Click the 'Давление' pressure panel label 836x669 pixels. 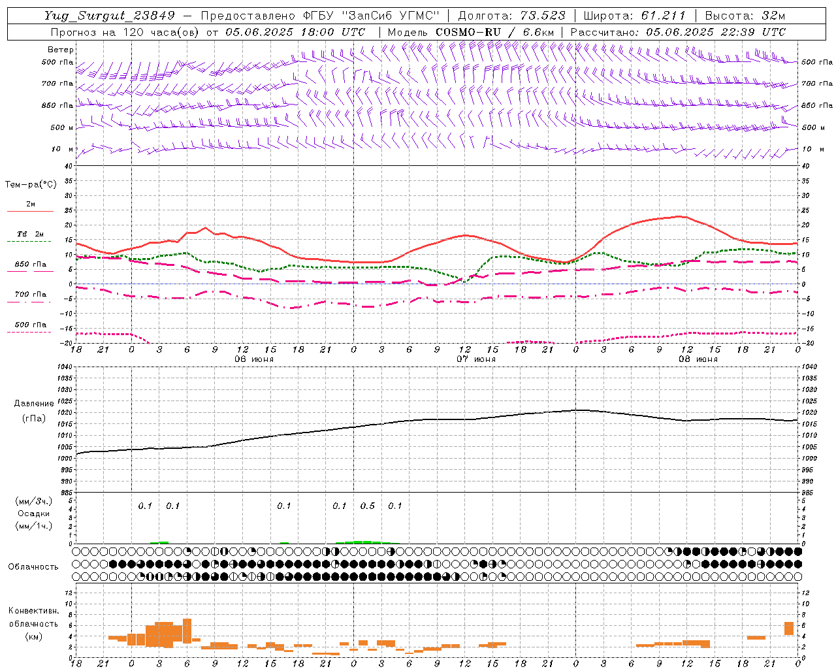[x=34, y=404]
